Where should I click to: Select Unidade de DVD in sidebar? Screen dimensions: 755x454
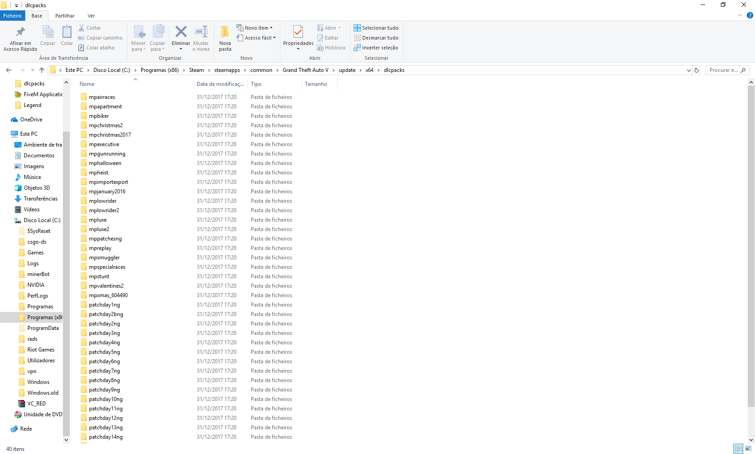(x=38, y=414)
